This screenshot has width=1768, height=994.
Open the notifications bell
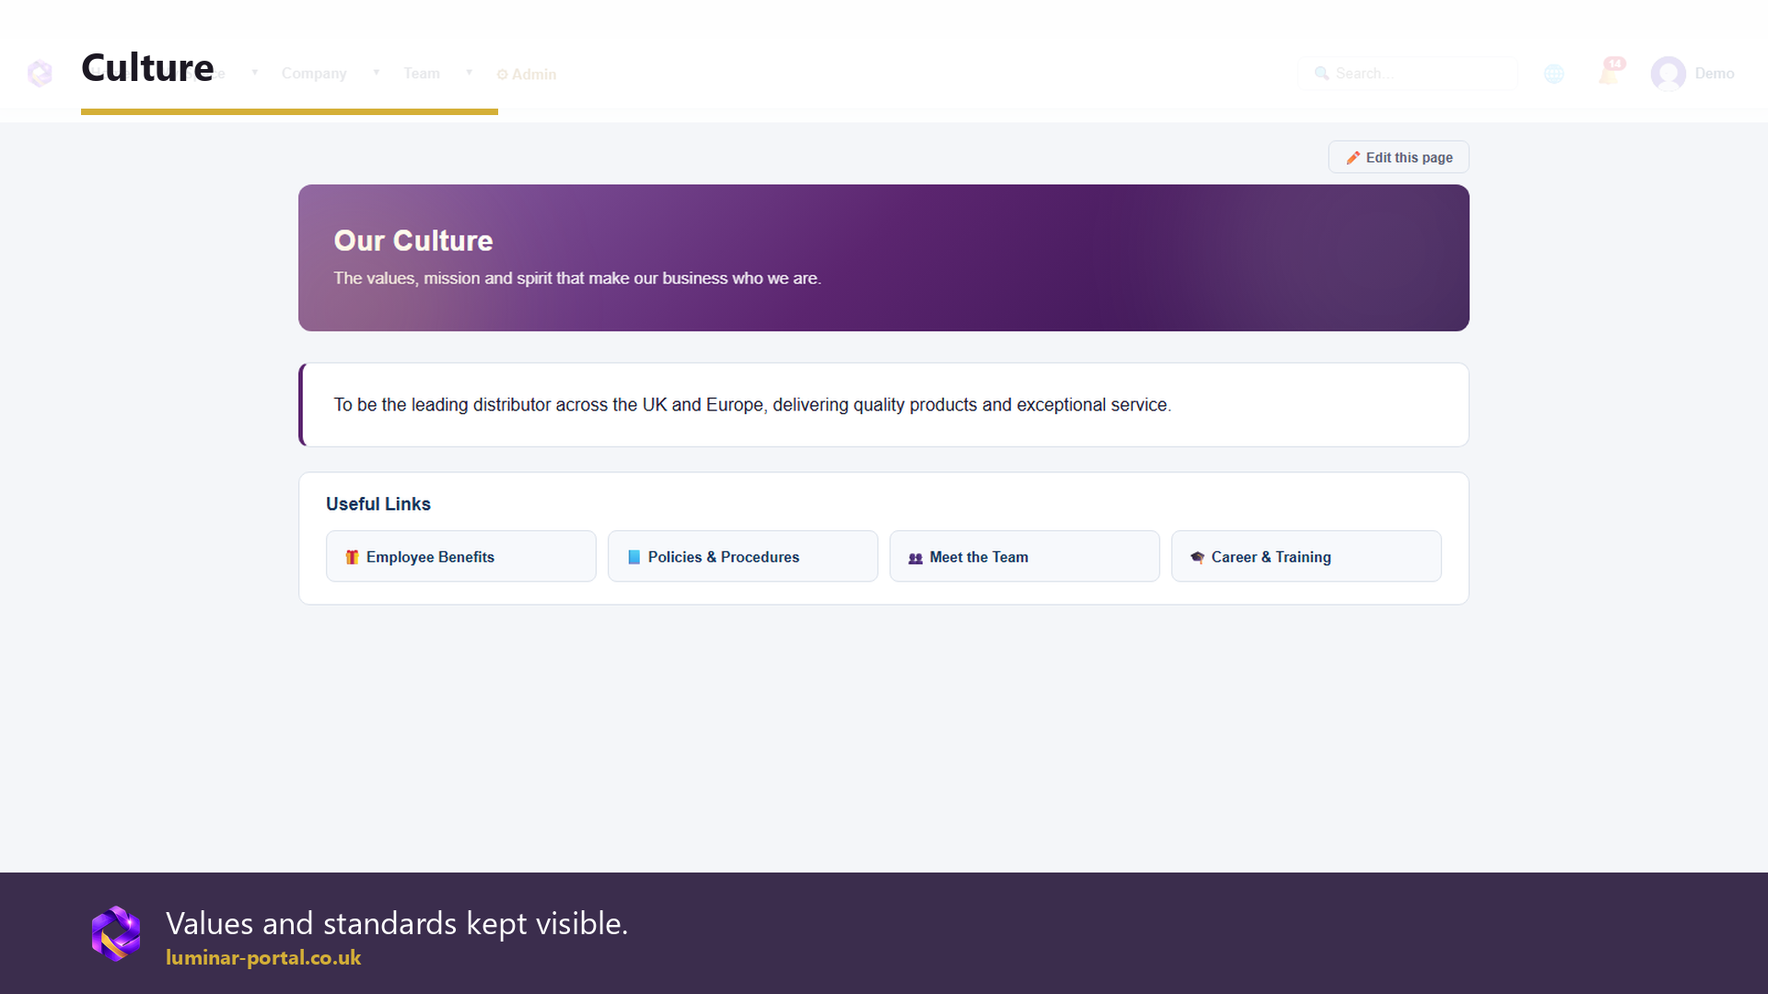point(1610,72)
